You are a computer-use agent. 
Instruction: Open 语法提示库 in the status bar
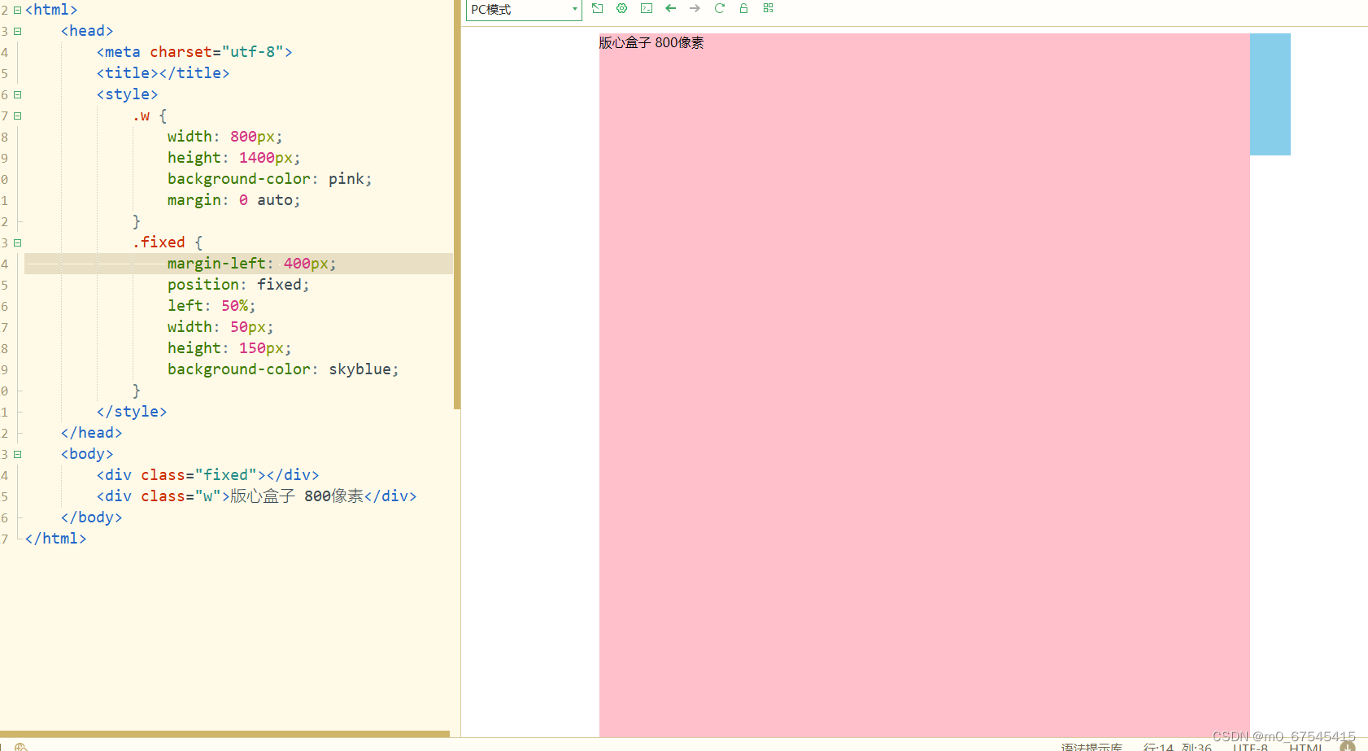pyautogui.click(x=1091, y=746)
